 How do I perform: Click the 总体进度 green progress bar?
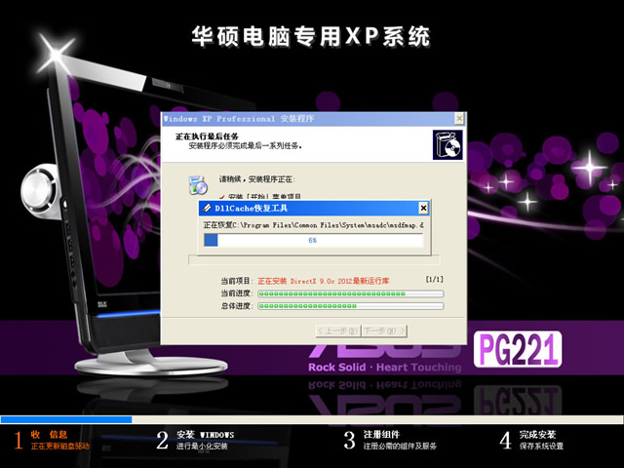coord(351,306)
